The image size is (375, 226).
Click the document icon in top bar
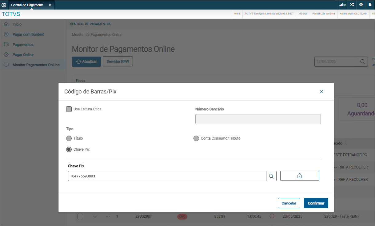[x=370, y=5]
